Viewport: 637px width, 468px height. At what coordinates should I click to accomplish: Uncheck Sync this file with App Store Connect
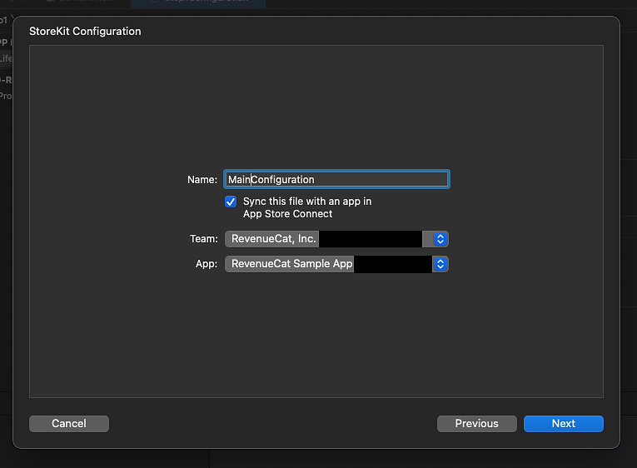point(231,202)
